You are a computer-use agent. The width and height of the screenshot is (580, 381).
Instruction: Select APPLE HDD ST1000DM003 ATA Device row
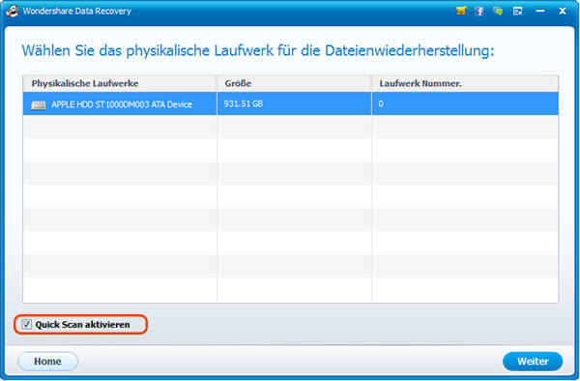pos(291,103)
